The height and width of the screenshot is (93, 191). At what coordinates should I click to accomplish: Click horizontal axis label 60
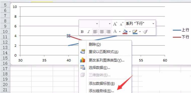[x=165, y=60]
